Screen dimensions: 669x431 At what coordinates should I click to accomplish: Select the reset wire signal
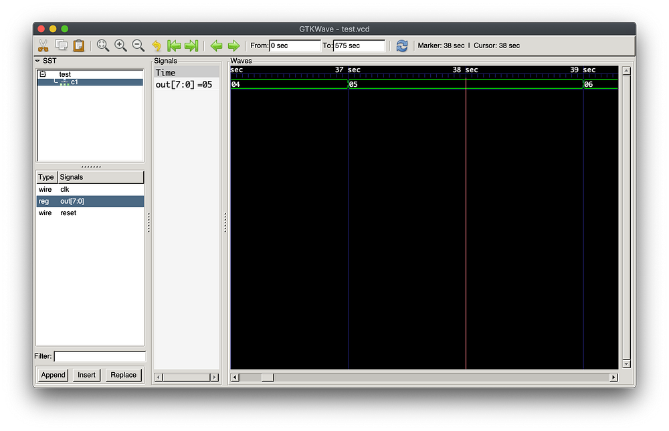coord(68,212)
